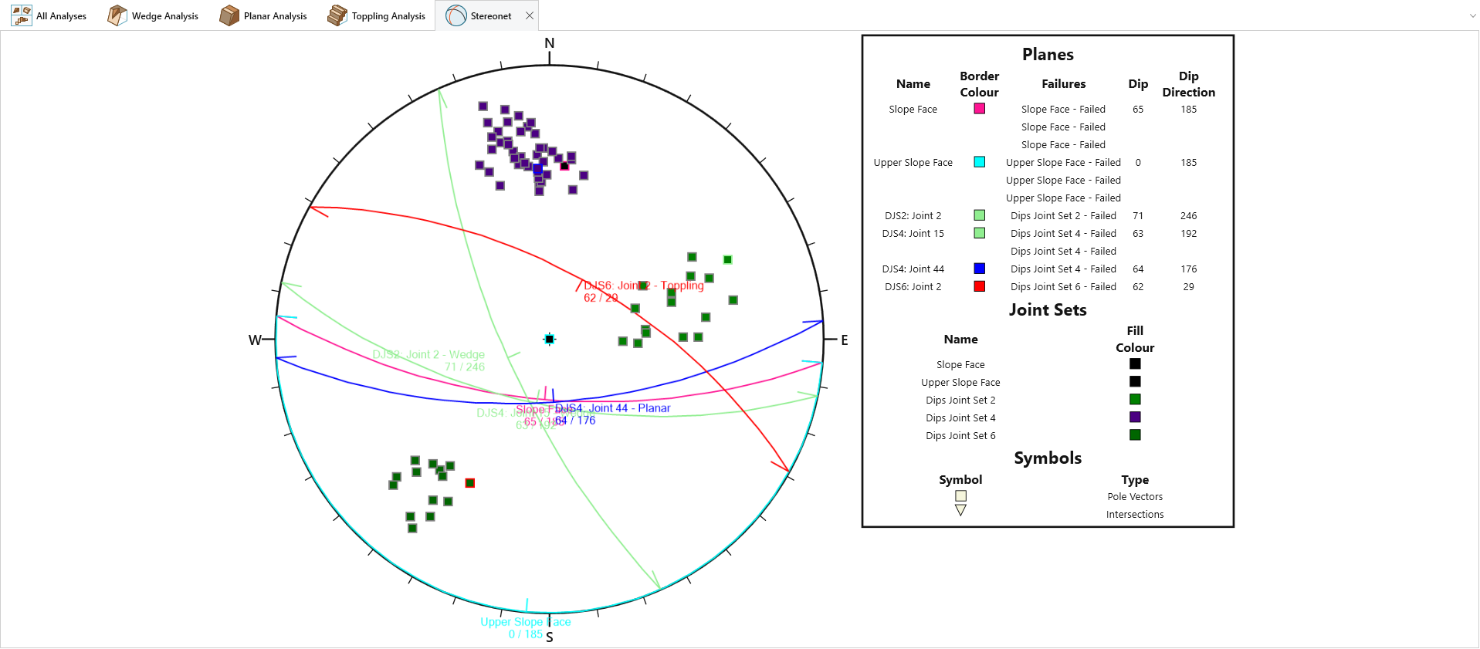The width and height of the screenshot is (1480, 649).
Task: Click the purple Dips Joint Set 4 fill swatch
Action: [1135, 417]
